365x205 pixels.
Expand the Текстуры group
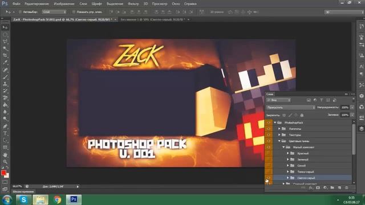tap(279, 135)
